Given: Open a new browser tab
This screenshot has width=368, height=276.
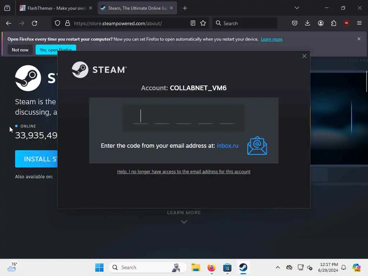Looking at the screenshot, I should 185,8.
